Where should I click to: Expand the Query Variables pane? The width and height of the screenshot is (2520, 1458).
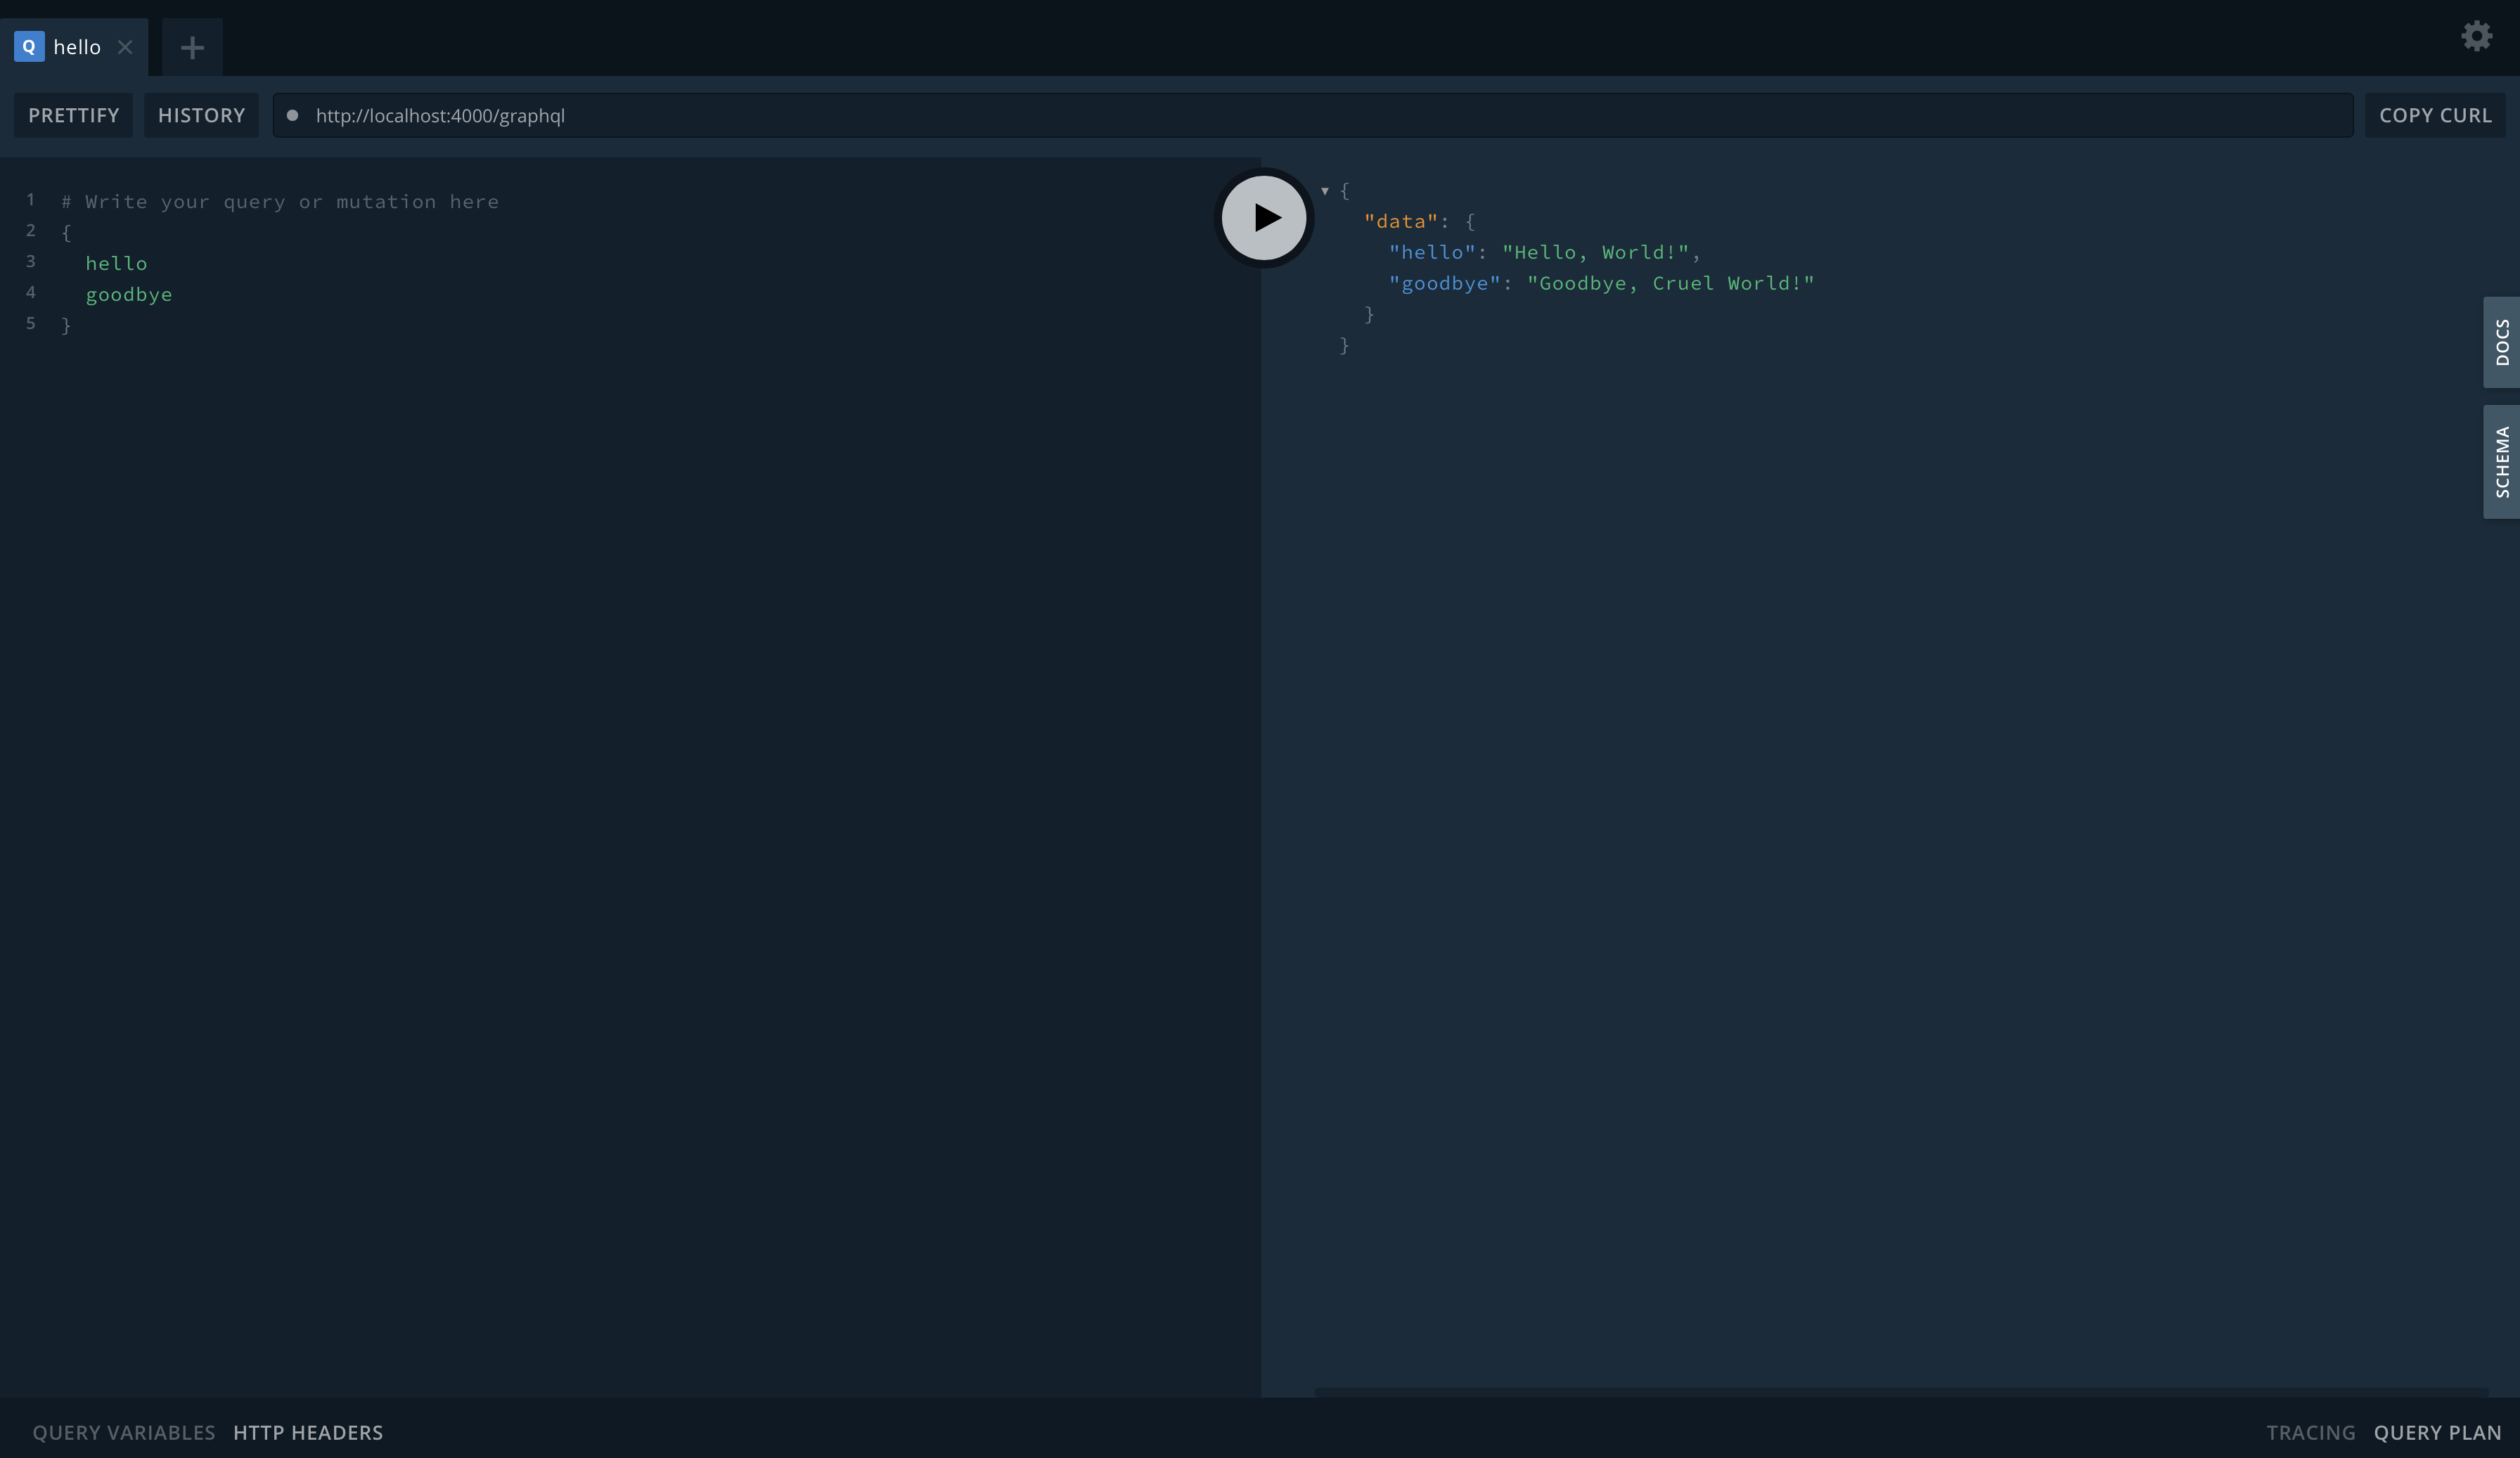pyautogui.click(x=124, y=1432)
